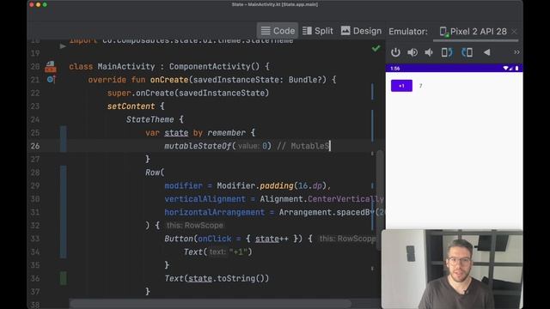This screenshot has height=309, width=550.
Task: Click StateTheme on line 24
Action: [150, 119]
